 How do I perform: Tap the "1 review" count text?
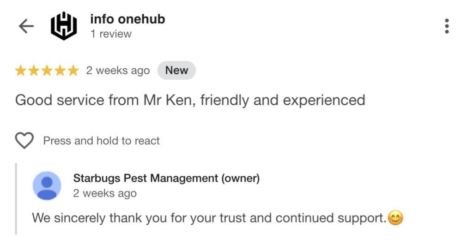click(111, 34)
